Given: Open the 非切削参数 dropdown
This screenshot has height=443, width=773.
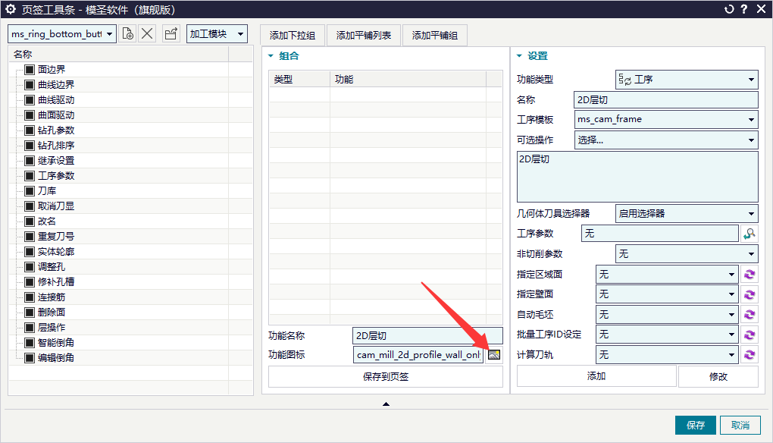Looking at the screenshot, I should pos(687,254).
